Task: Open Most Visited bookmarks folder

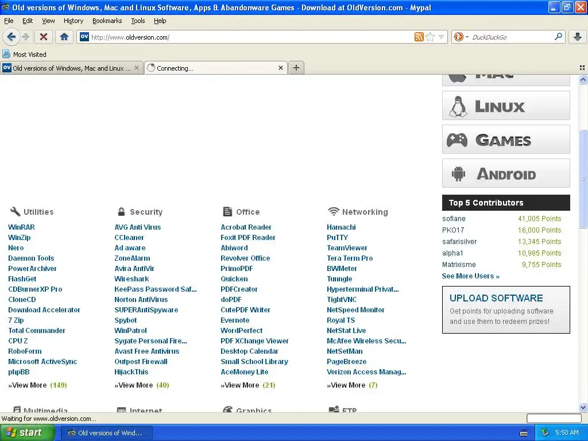Action: (x=24, y=55)
